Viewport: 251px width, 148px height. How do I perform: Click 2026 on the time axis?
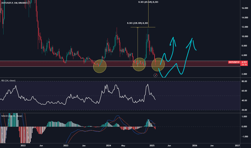[194, 145]
